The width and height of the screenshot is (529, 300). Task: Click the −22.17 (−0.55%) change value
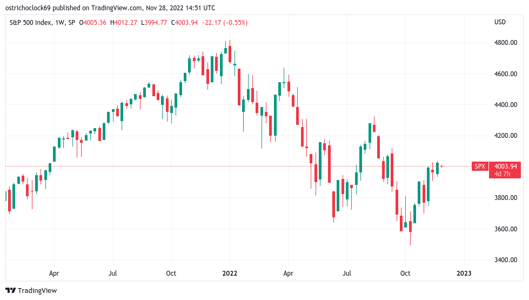click(225, 23)
